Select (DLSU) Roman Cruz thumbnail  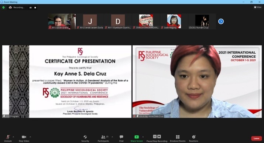202,21
